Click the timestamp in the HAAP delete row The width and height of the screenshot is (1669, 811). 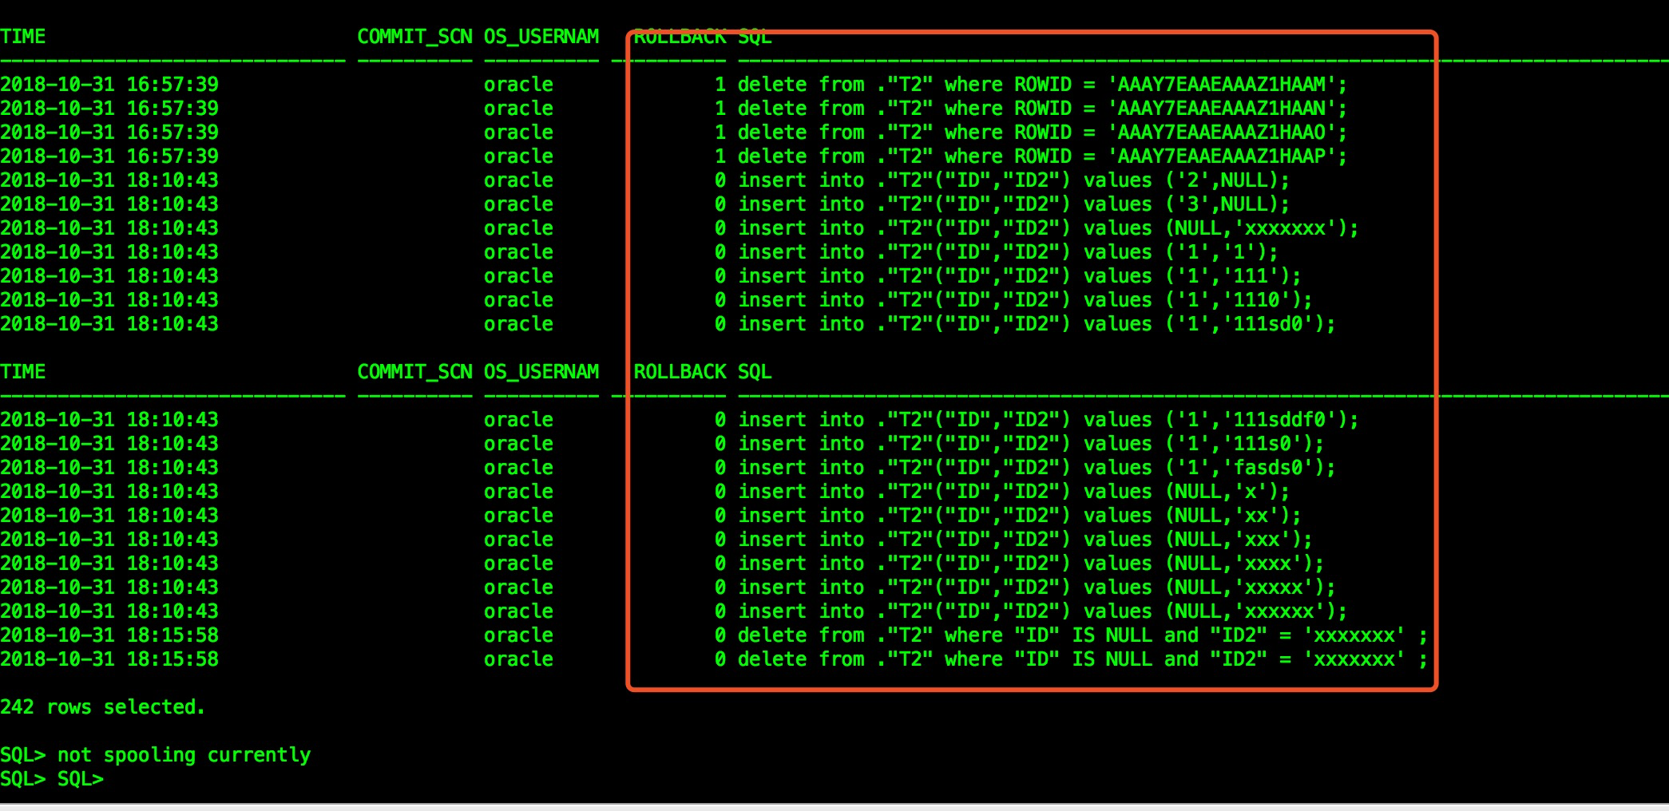109,156
